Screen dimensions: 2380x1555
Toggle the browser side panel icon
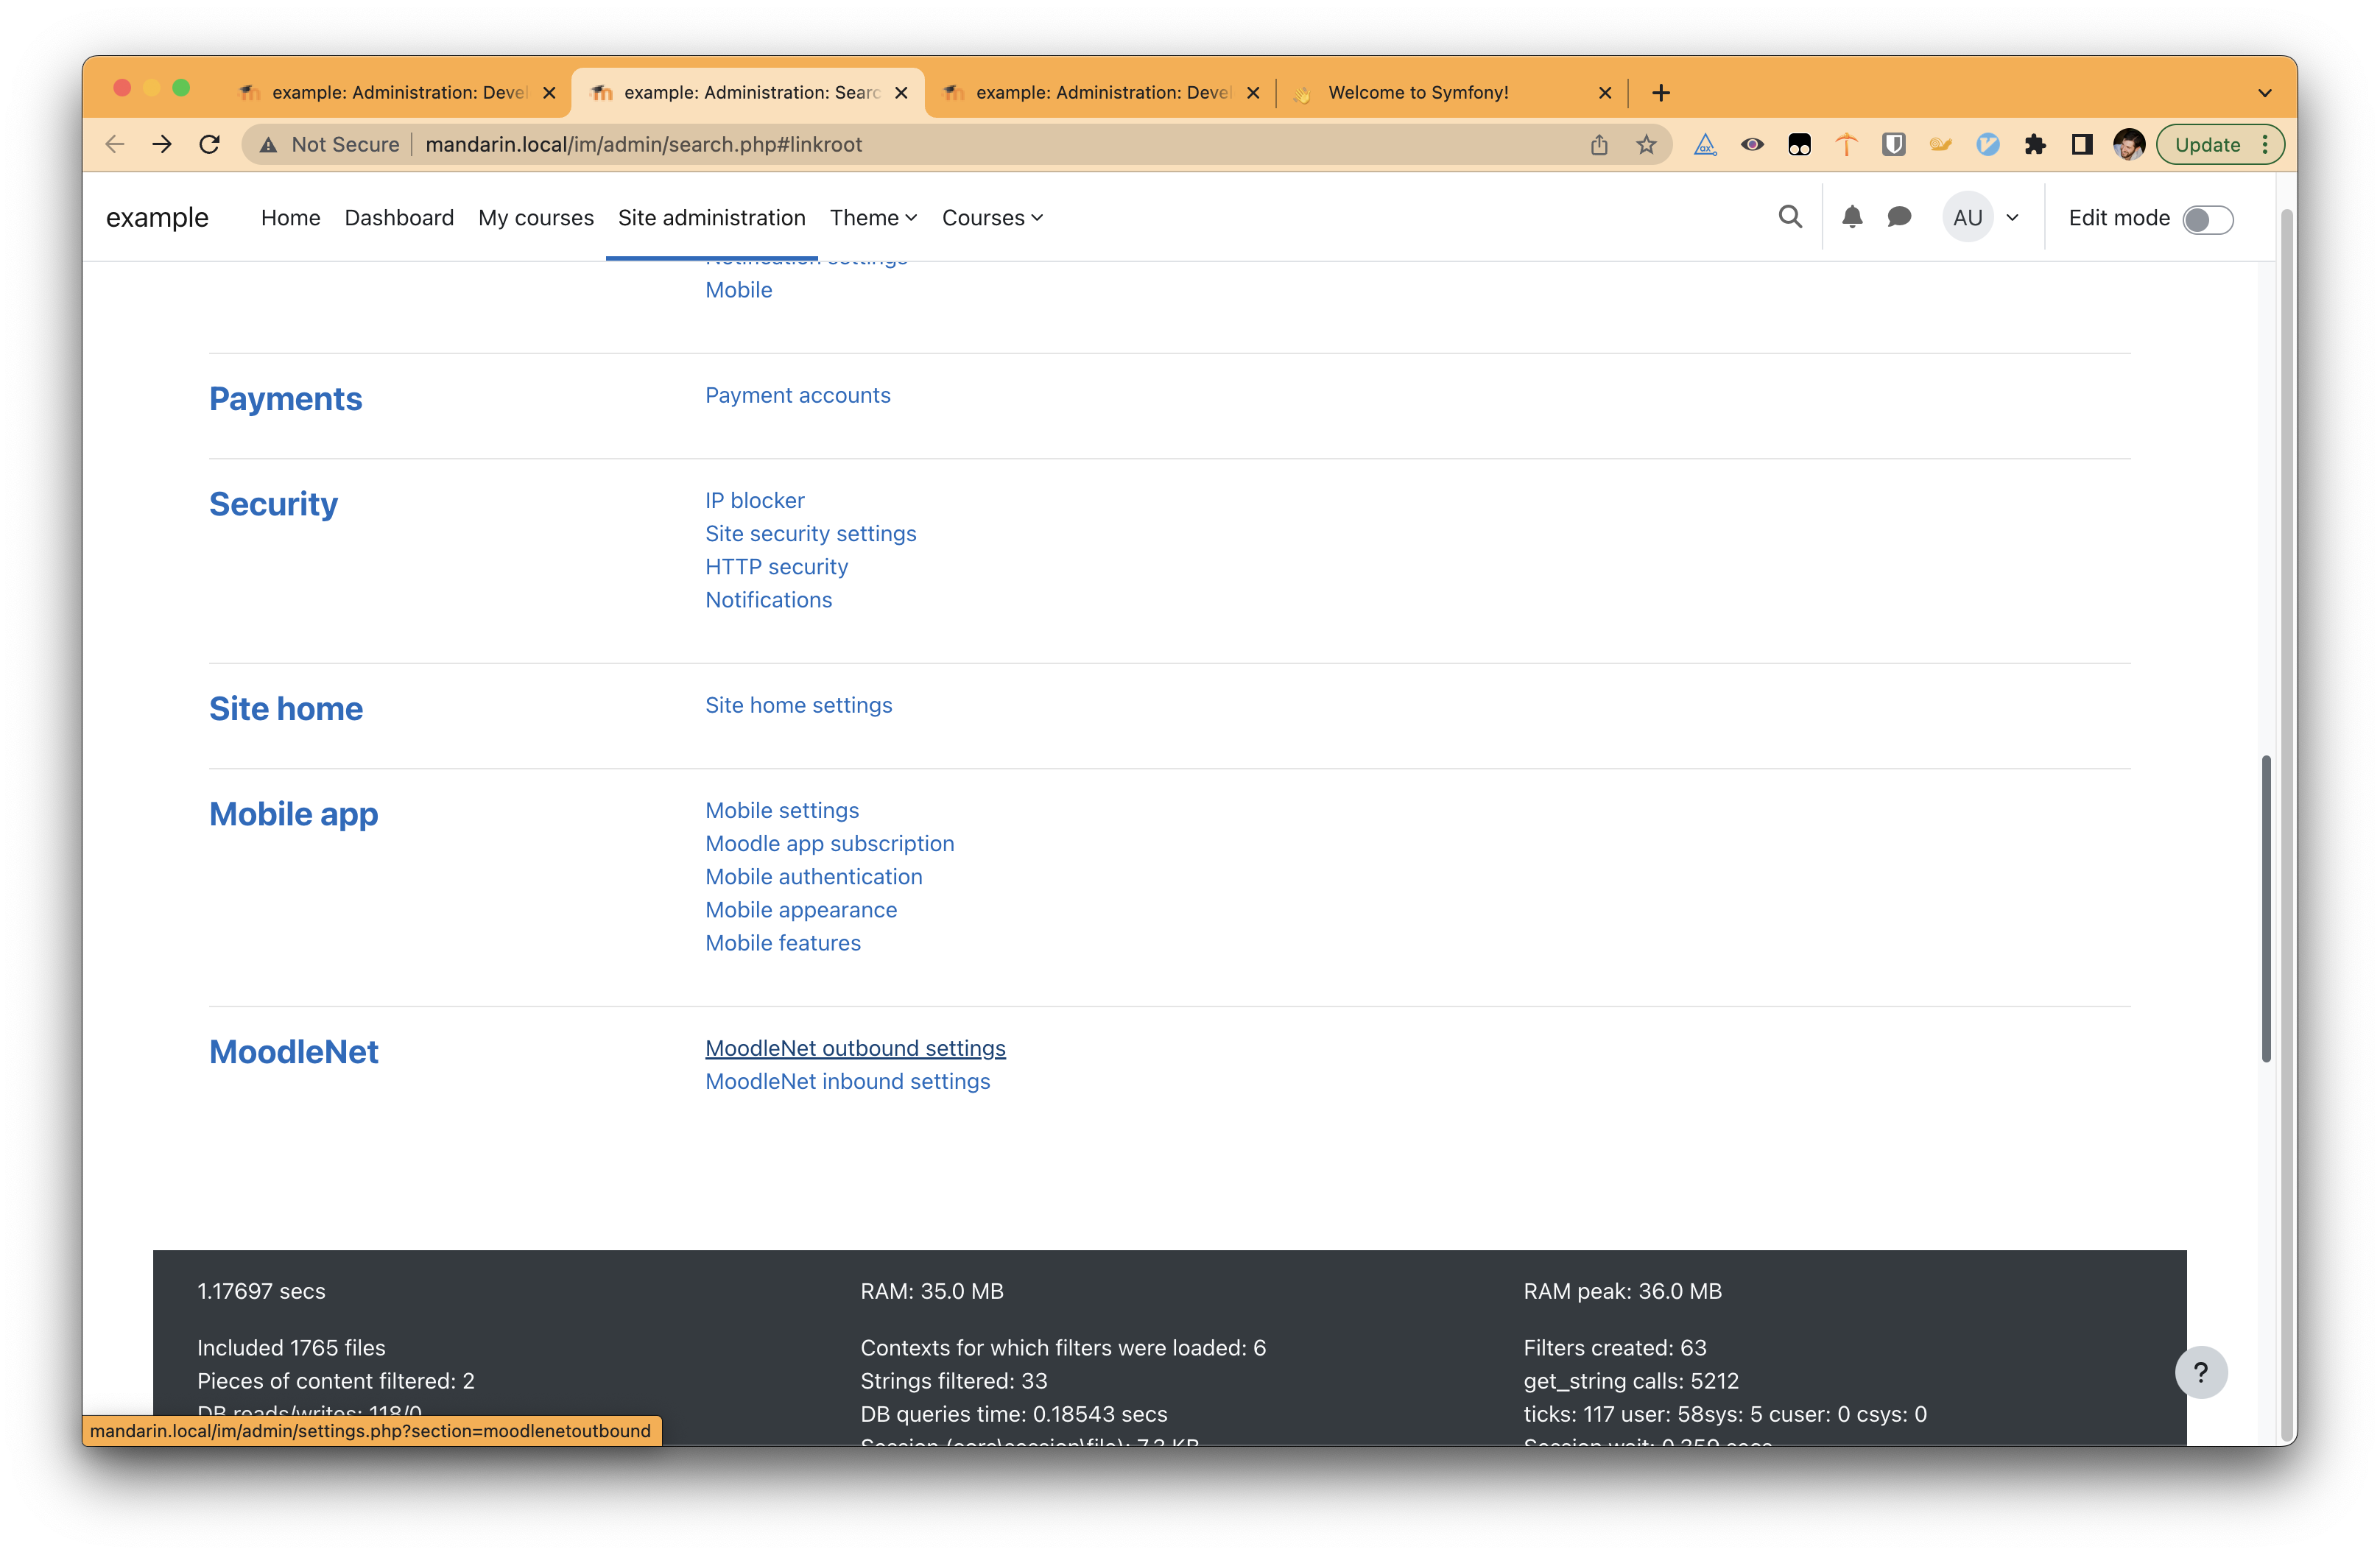click(x=2082, y=144)
